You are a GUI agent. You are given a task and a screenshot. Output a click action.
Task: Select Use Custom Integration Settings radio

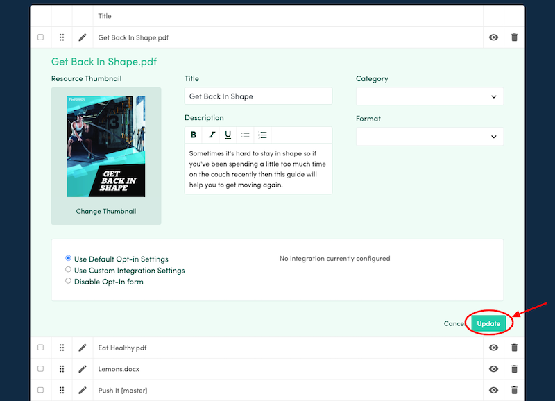coord(68,269)
